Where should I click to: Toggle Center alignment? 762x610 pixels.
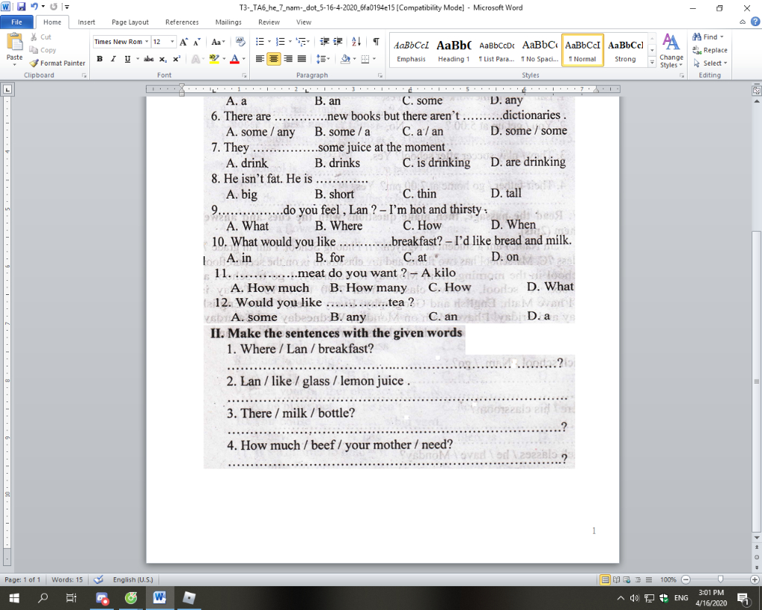point(274,59)
